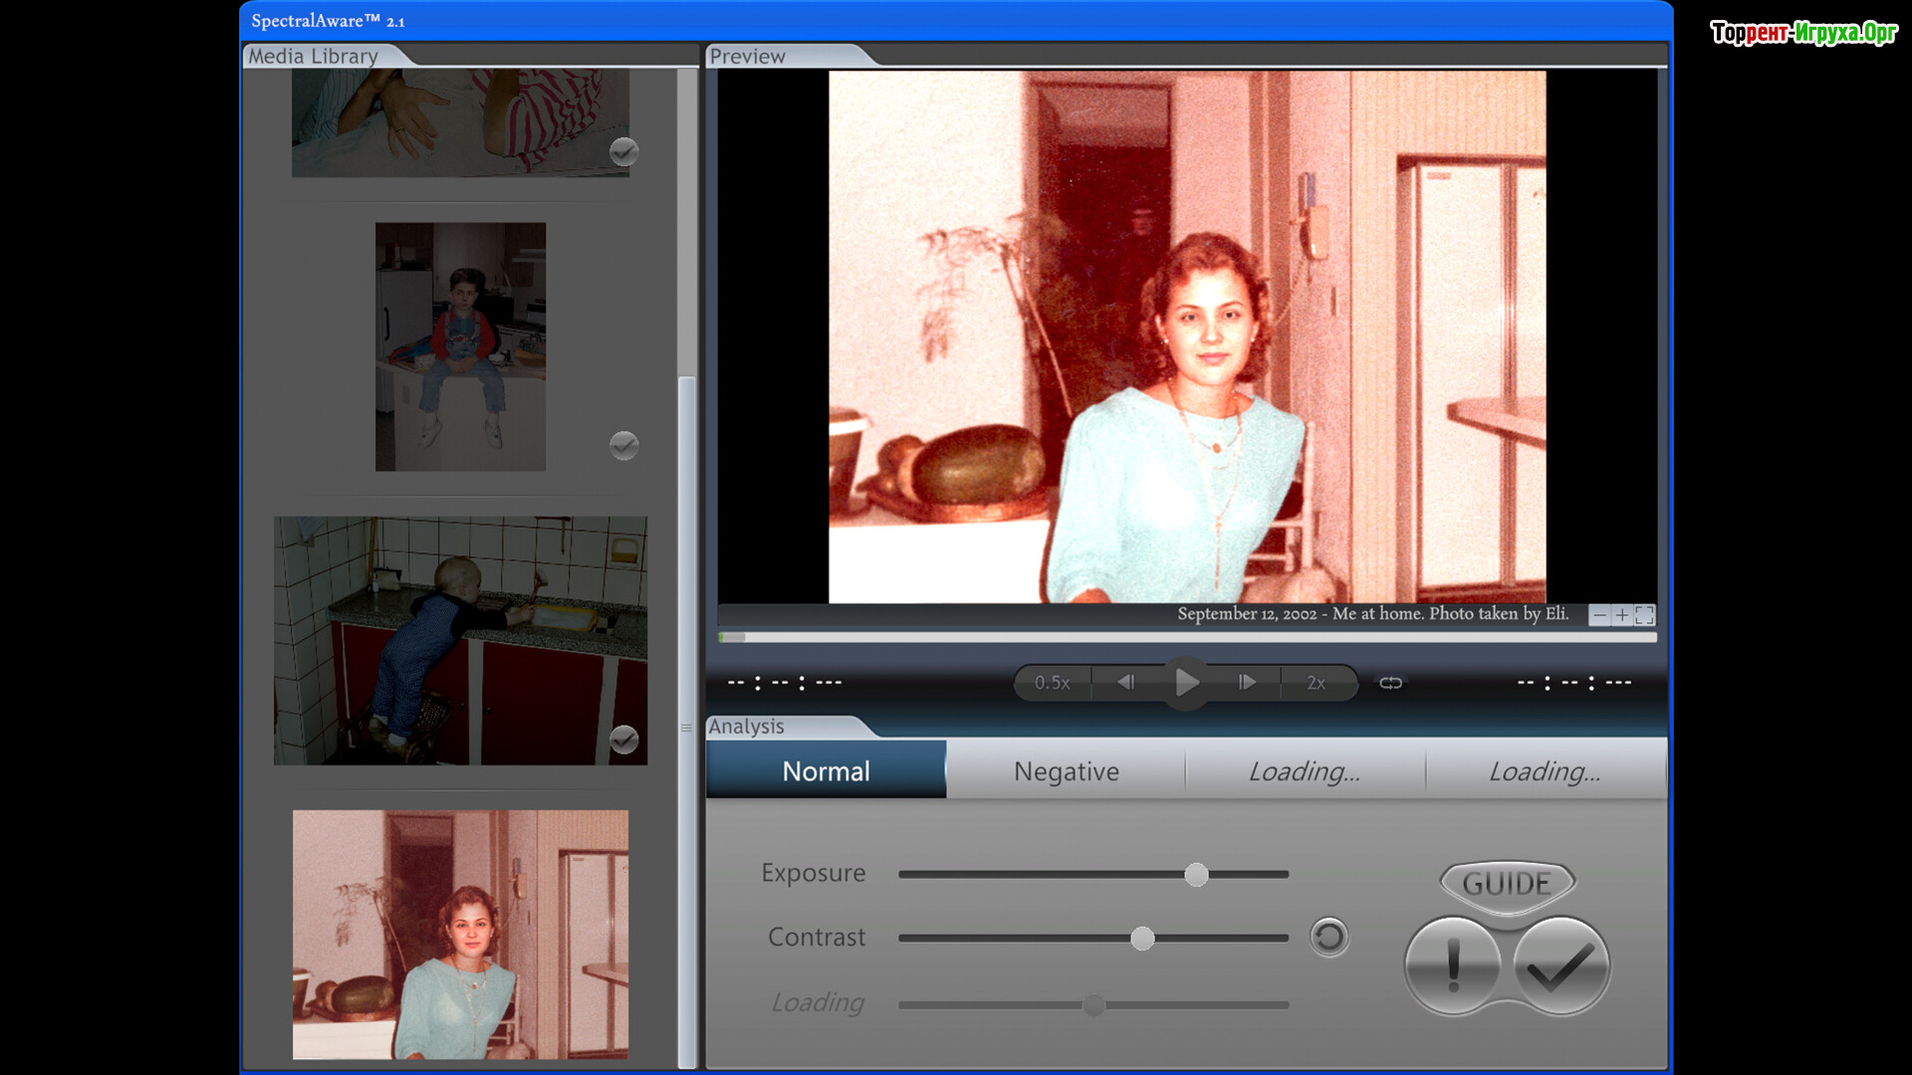
Task: Set playback speed to 2x
Action: tap(1315, 683)
